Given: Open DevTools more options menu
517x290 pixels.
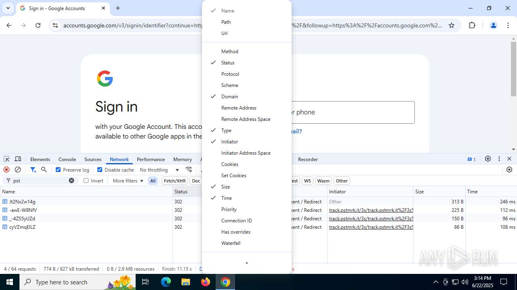Looking at the screenshot, I should point(499,159).
